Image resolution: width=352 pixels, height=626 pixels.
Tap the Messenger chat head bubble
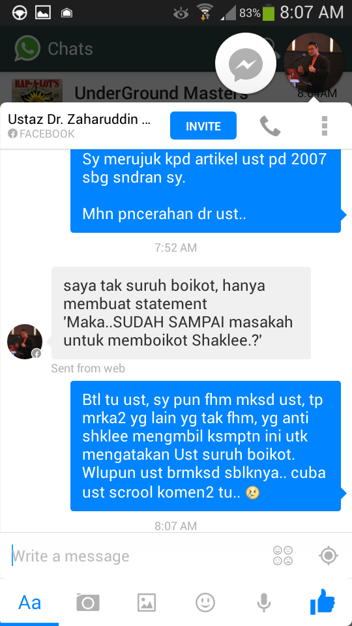point(246,64)
